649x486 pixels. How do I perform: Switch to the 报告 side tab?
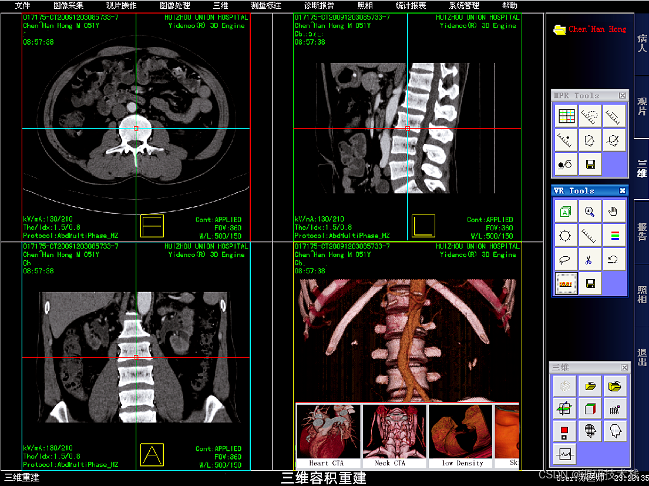641,232
